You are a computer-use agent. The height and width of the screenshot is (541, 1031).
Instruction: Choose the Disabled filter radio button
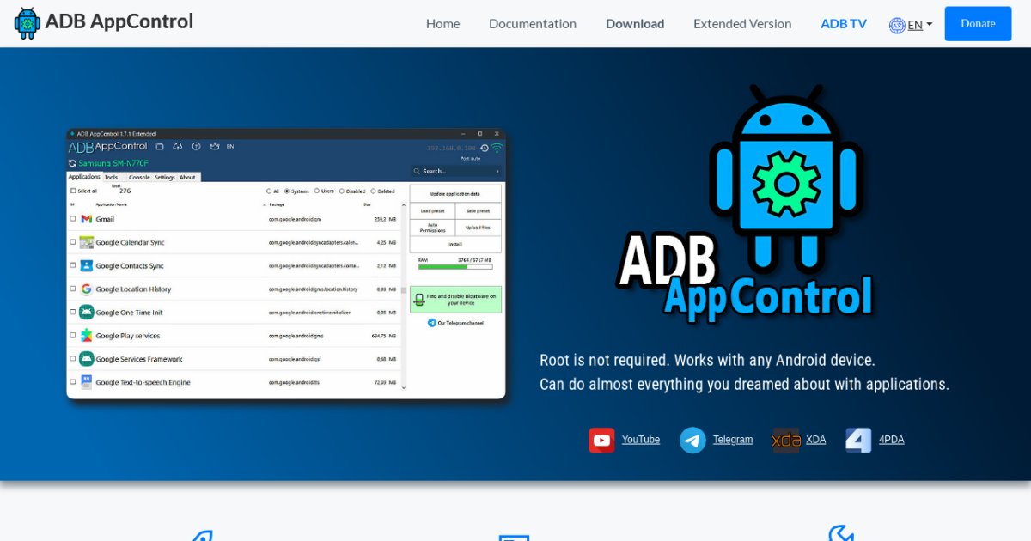click(x=342, y=191)
